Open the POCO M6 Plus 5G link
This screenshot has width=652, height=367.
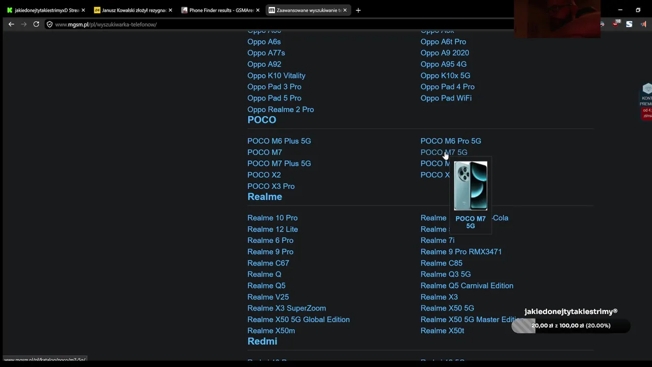279,141
